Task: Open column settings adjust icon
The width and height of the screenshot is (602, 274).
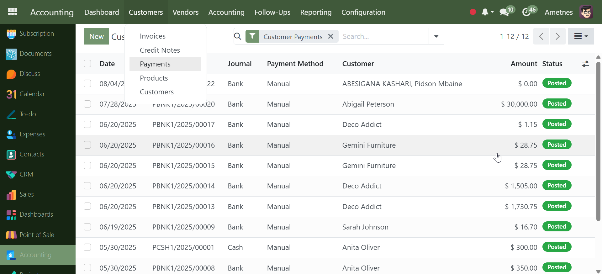Action: [x=585, y=64]
